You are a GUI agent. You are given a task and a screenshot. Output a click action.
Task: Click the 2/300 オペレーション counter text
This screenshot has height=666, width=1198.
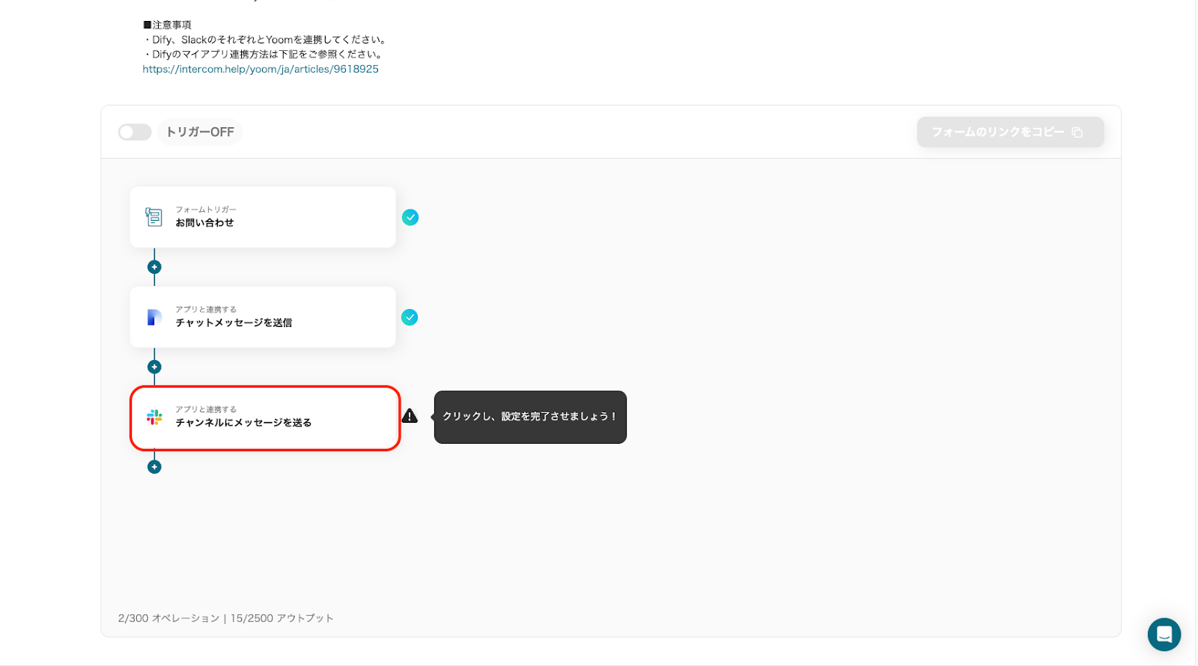(168, 618)
